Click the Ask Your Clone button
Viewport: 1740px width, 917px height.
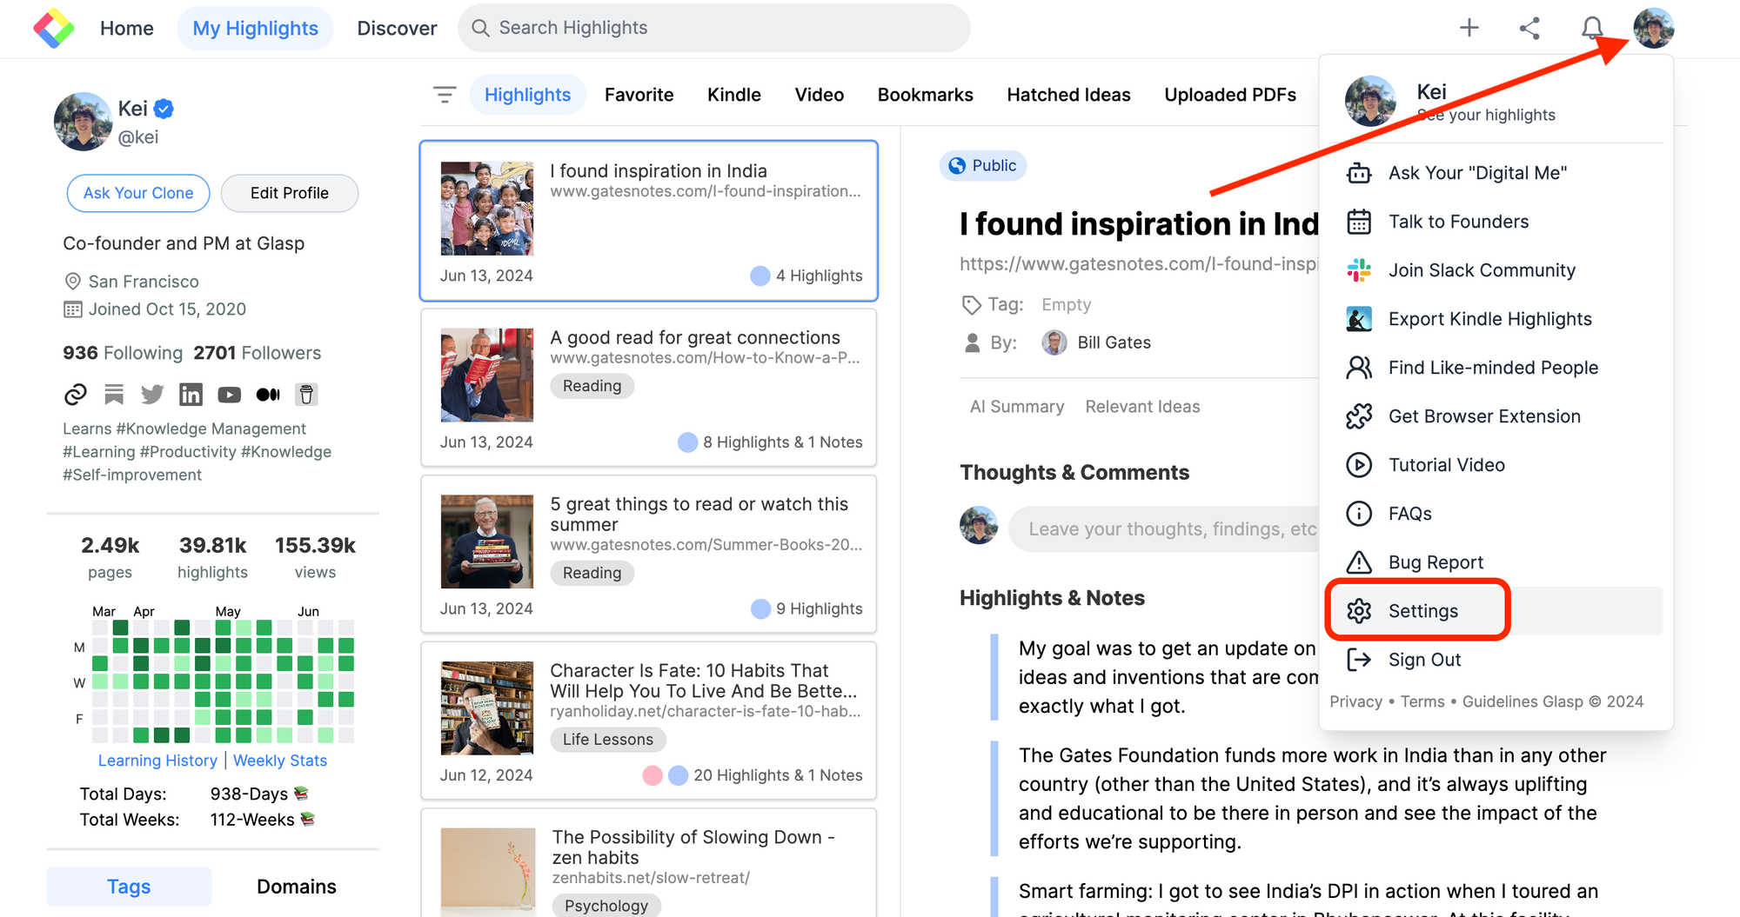pyautogui.click(x=138, y=193)
